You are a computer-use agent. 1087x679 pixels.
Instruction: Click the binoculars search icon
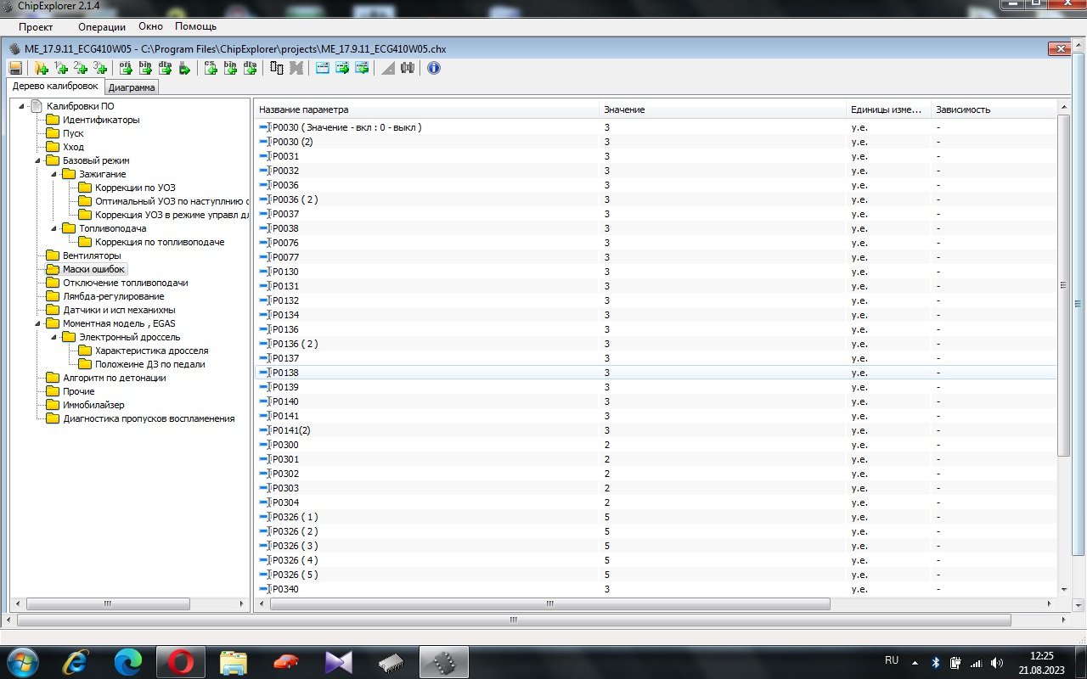pyautogui.click(x=407, y=68)
